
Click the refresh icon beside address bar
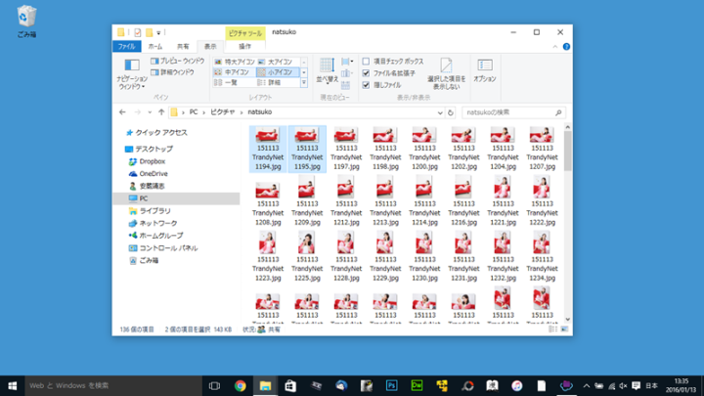pos(451,112)
